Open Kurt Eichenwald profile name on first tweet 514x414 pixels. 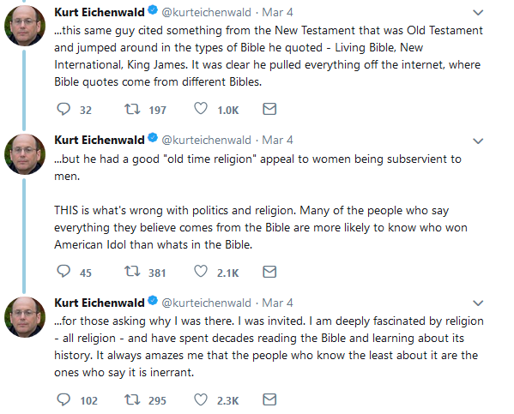[x=100, y=12]
